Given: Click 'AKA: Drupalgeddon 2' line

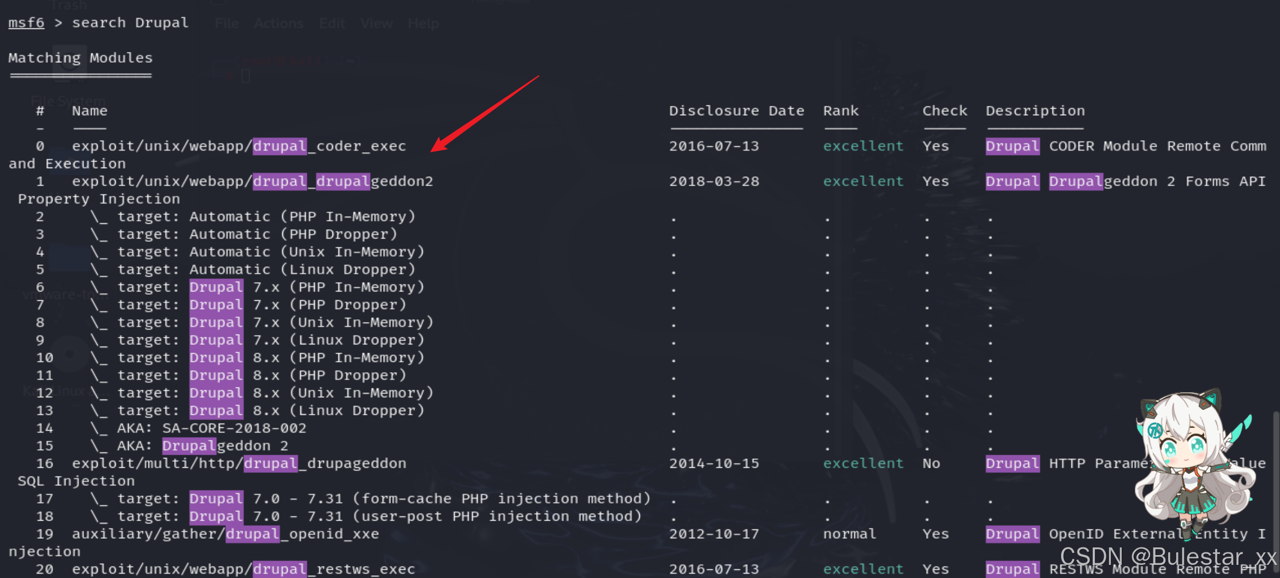Looking at the screenshot, I should (203, 446).
